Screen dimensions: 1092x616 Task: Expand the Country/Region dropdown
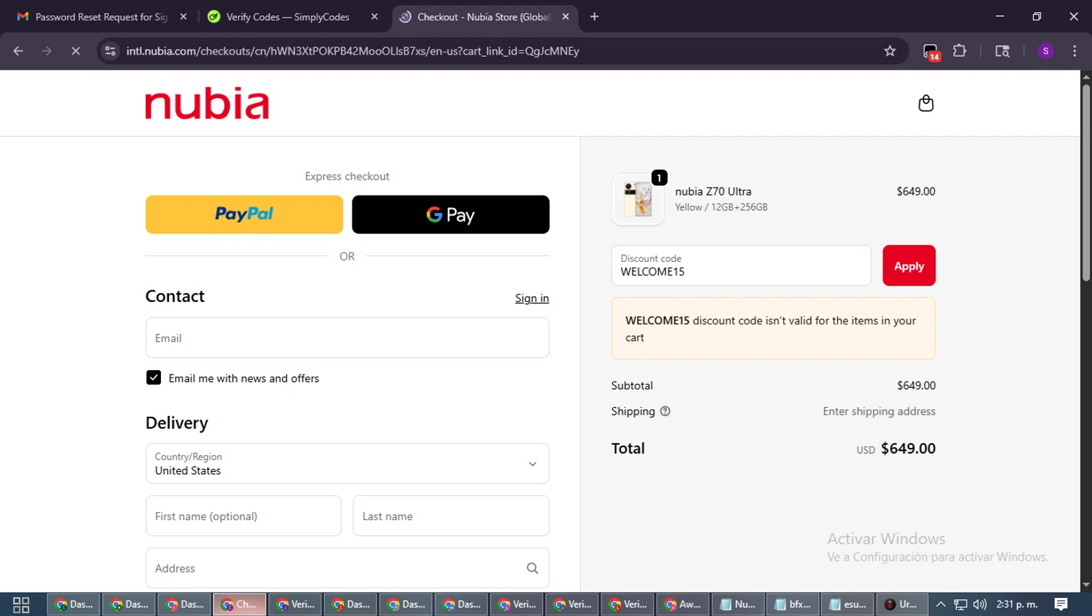(347, 463)
